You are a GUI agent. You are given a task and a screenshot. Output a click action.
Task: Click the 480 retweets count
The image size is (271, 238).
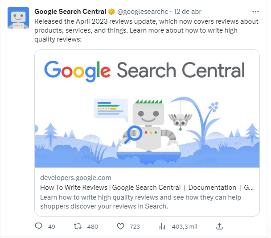pos(92,226)
